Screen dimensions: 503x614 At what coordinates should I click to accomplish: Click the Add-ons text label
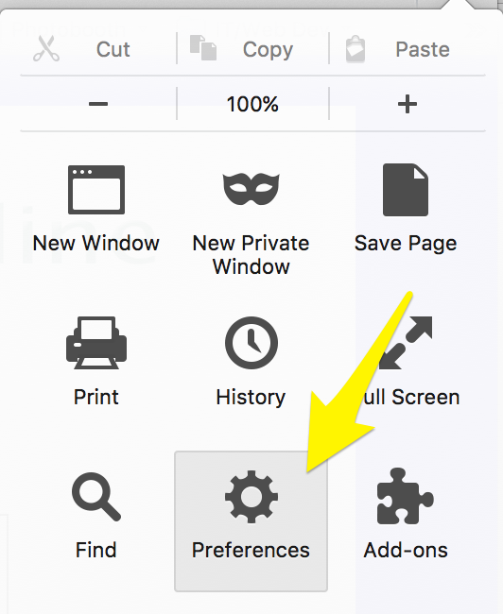coord(406,550)
